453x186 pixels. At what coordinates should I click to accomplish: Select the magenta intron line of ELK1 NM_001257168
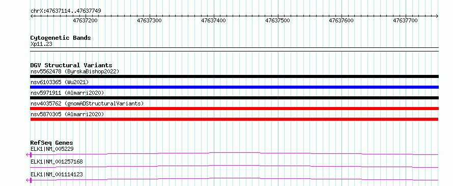tap(235, 166)
